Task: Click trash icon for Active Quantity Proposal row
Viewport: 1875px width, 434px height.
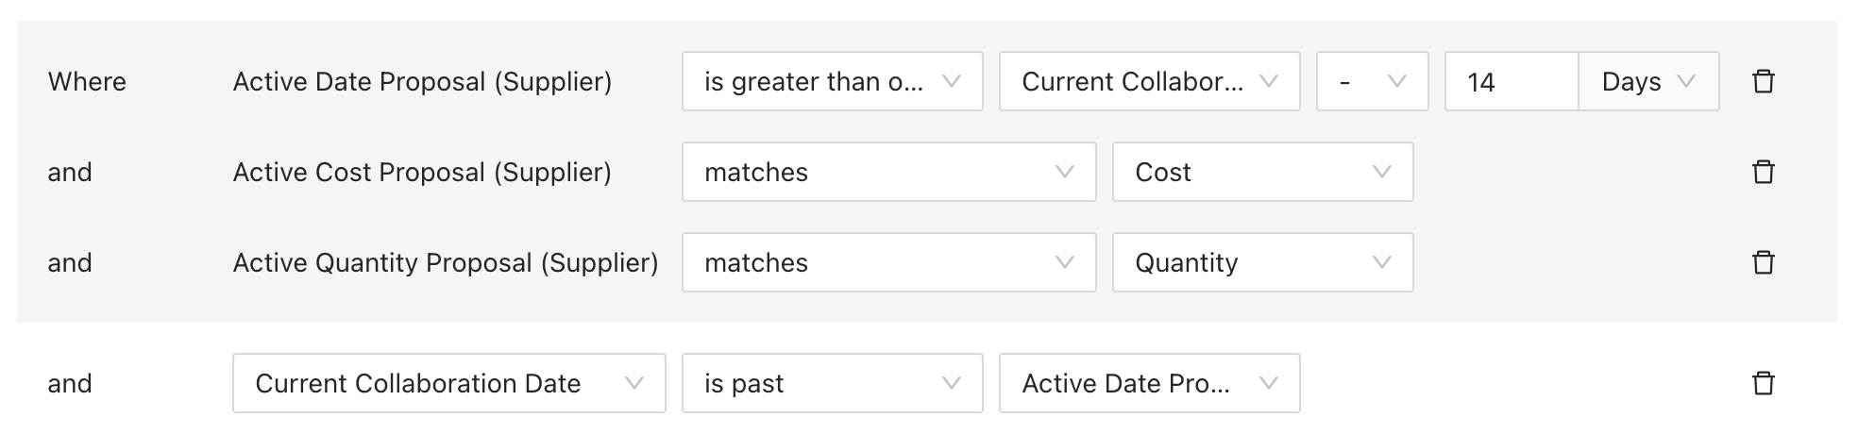Action: 1763,262
